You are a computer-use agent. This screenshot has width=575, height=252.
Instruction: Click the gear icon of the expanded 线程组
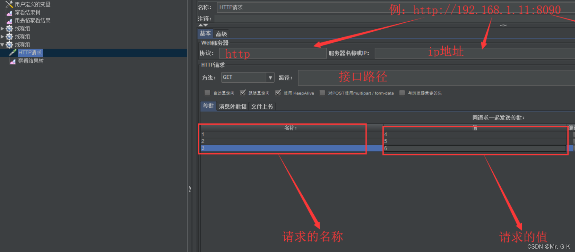[10, 45]
